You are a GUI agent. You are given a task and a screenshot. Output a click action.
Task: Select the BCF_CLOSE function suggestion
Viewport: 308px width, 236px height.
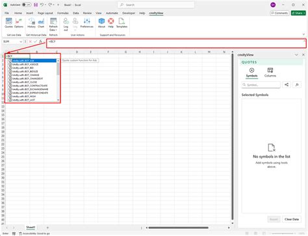pos(32,82)
